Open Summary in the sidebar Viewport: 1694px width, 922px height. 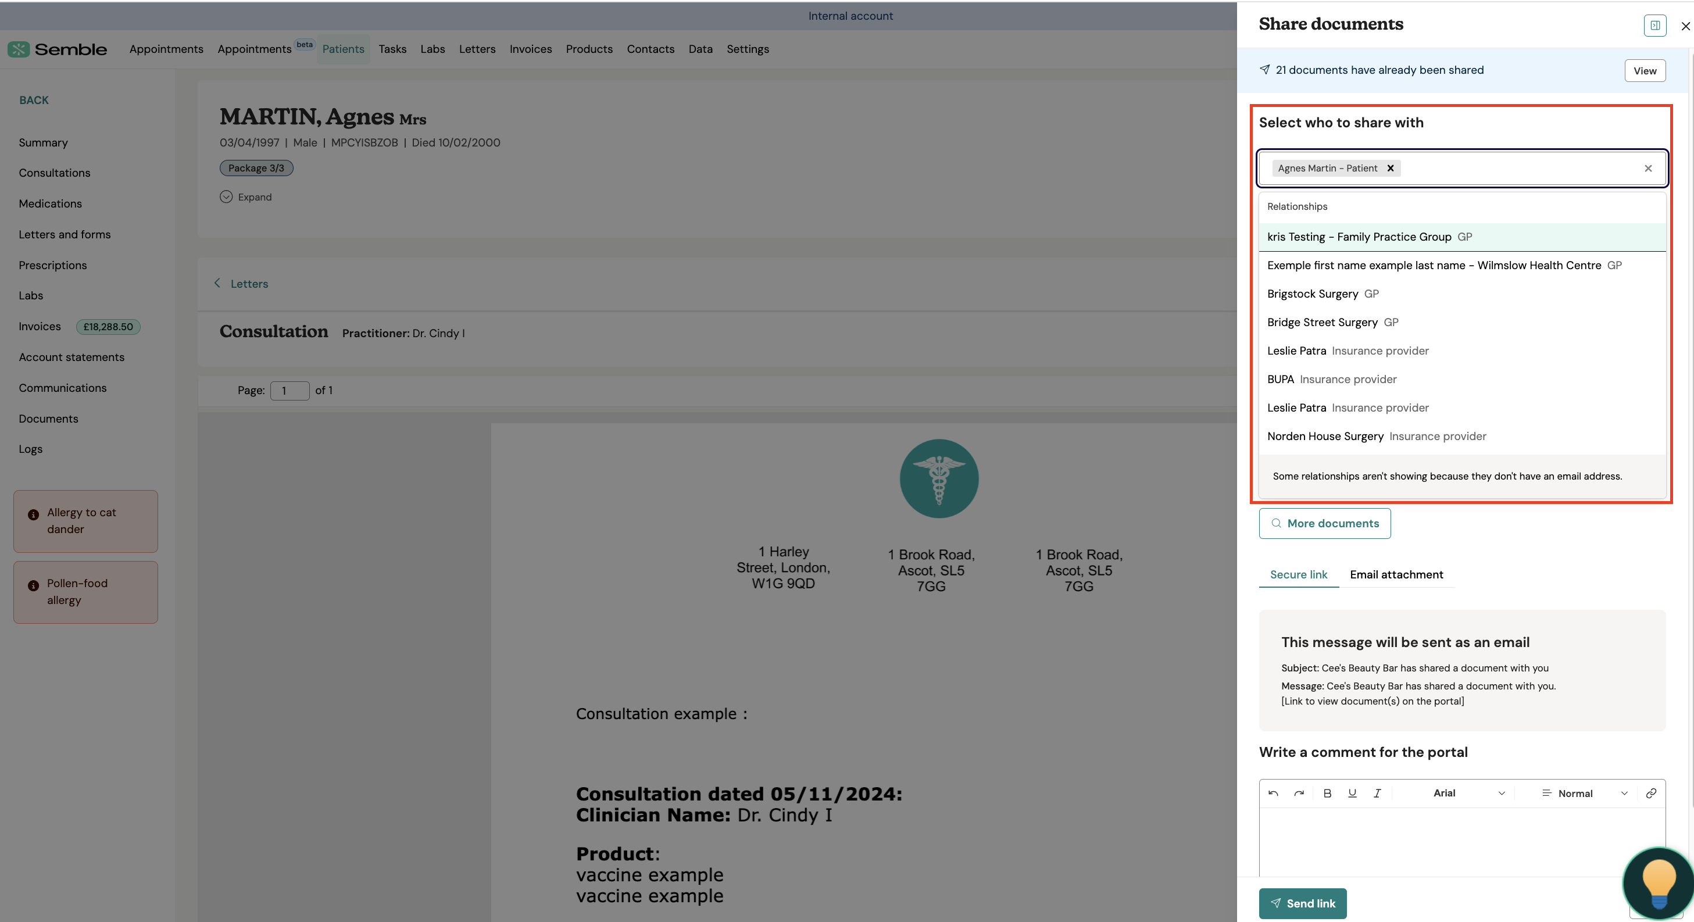(x=44, y=142)
